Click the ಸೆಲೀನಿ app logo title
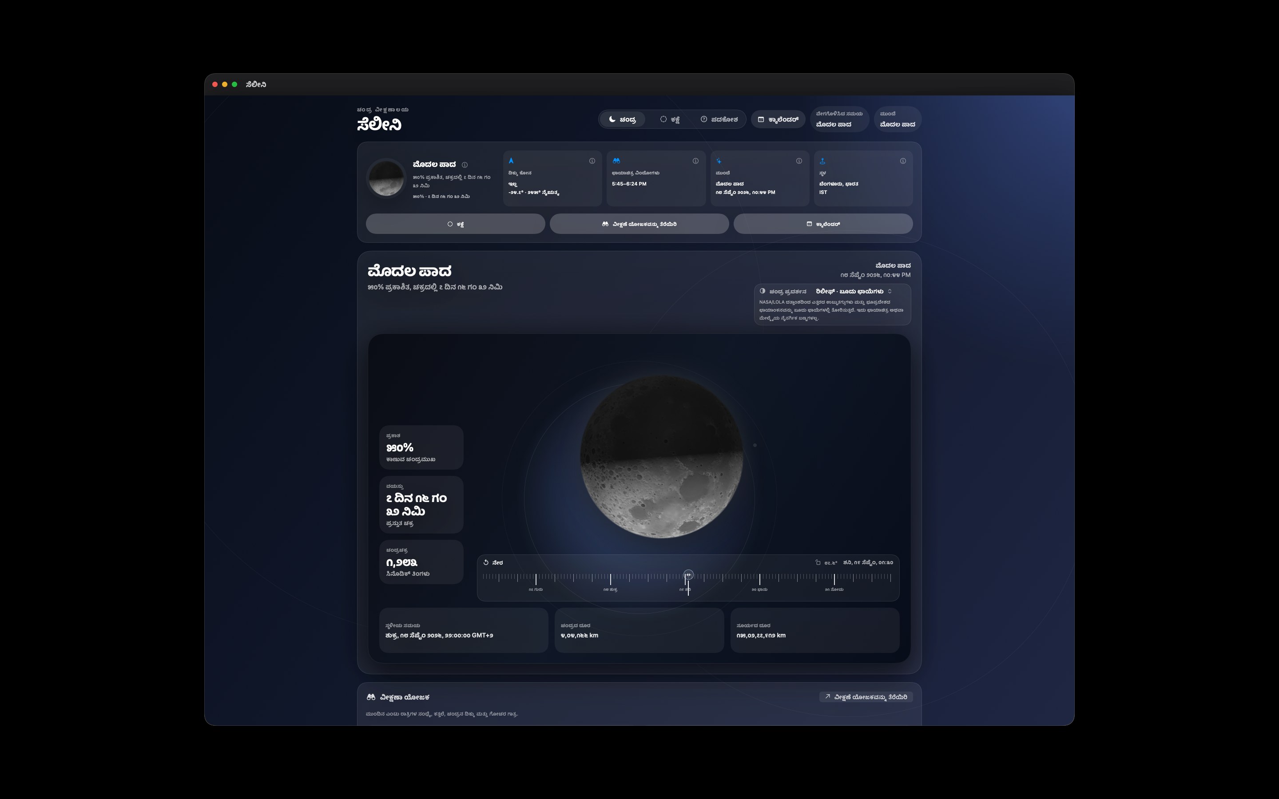The height and width of the screenshot is (799, 1279). 379,125
